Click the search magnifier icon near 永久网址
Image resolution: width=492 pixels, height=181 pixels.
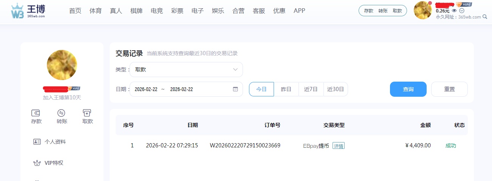485,17
